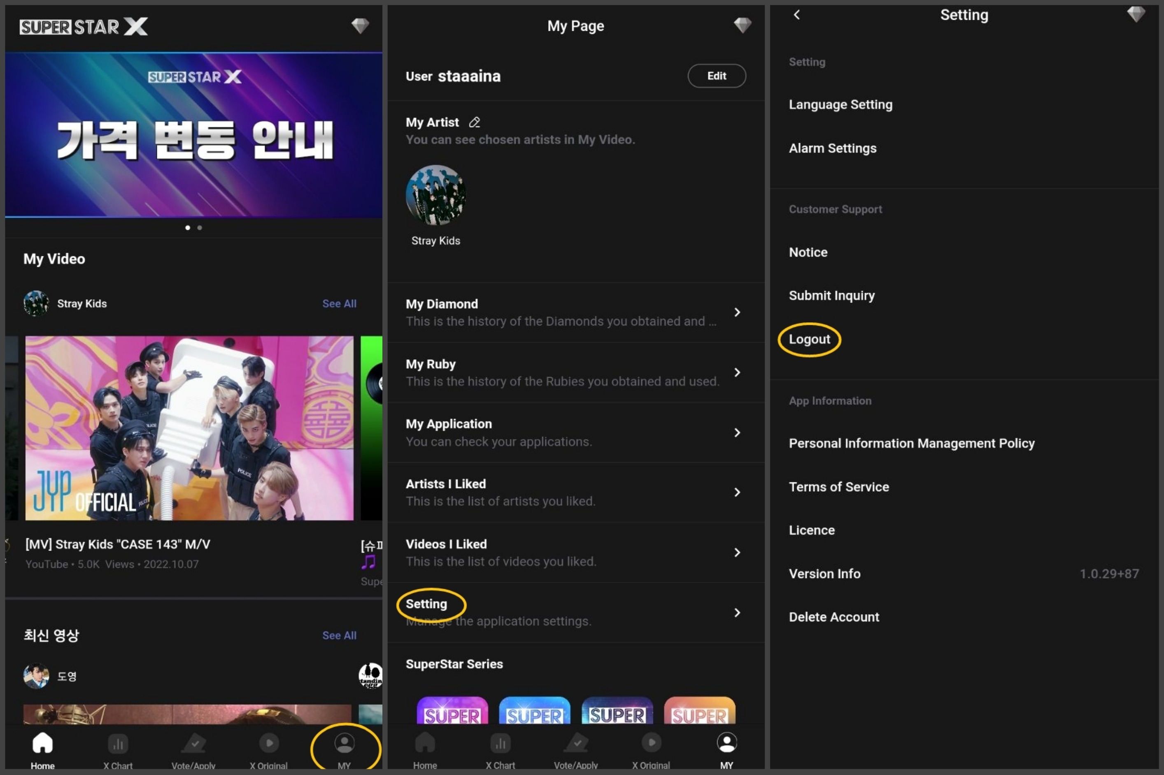Open the Licence page
This screenshot has height=775, width=1164.
point(811,530)
